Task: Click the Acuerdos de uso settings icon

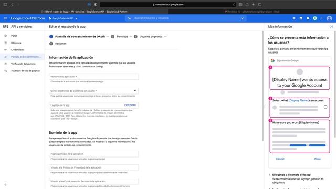Action: point(6,71)
